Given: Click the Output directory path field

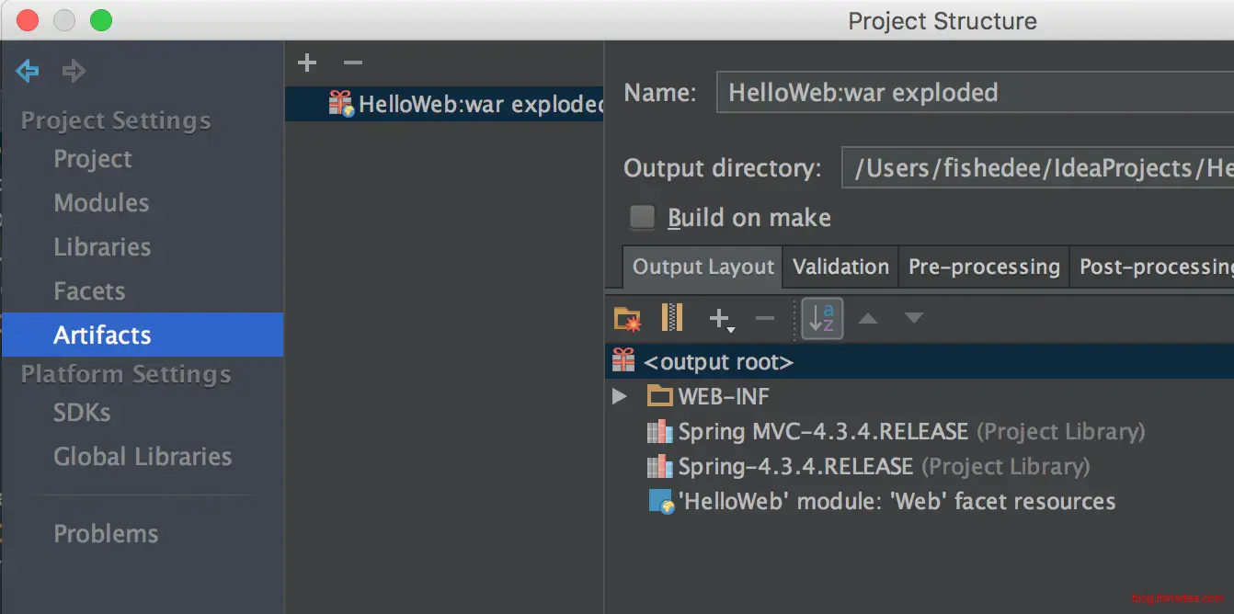Looking at the screenshot, I should pyautogui.click(x=1037, y=168).
